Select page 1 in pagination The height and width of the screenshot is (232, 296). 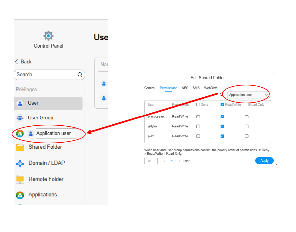point(172,161)
